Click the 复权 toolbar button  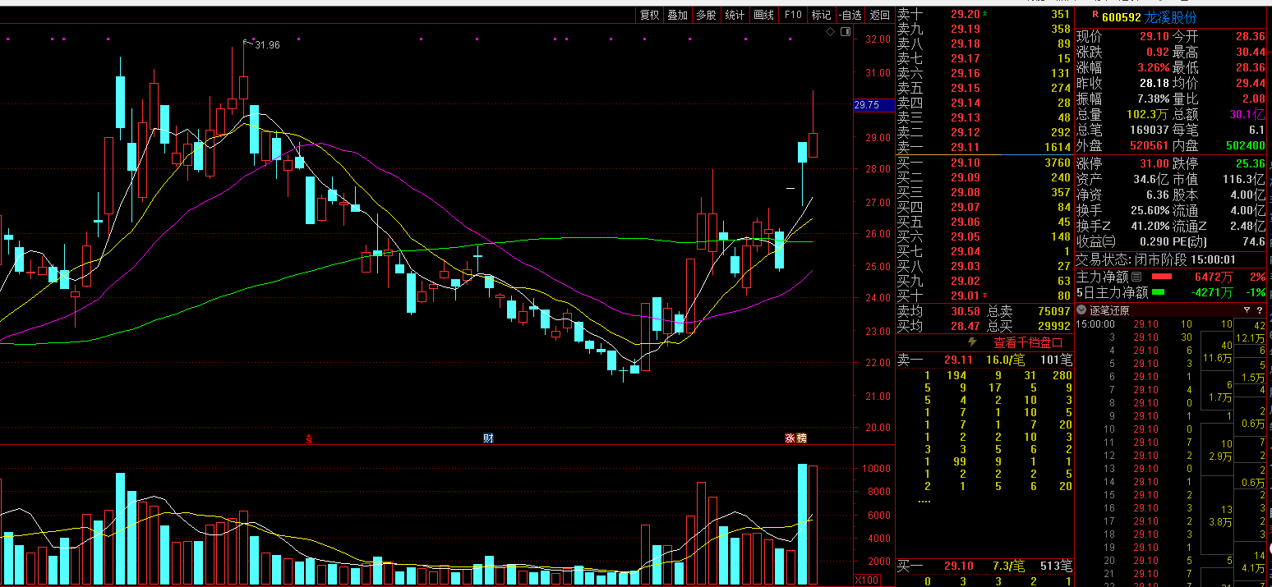tap(650, 15)
